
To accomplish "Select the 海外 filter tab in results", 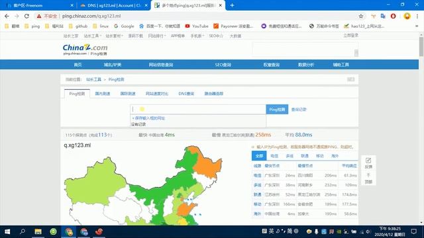I will coord(335,156).
